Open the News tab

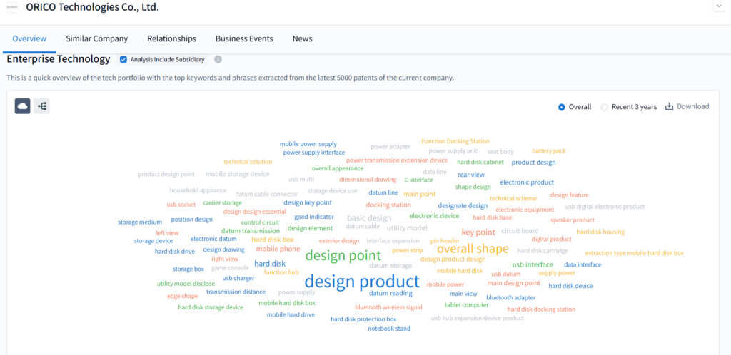[302, 38]
